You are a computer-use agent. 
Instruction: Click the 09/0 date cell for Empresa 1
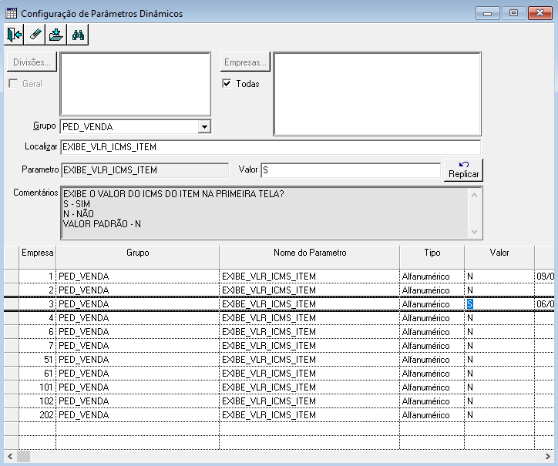point(545,277)
